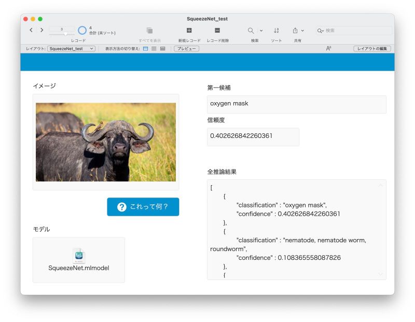415x322 pixels.
Task: Expand the Share dropdown chevron
Action: (x=302, y=31)
